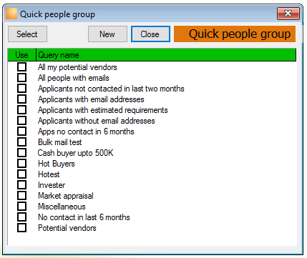Click the orange window icon in title bar

(x=11, y=14)
